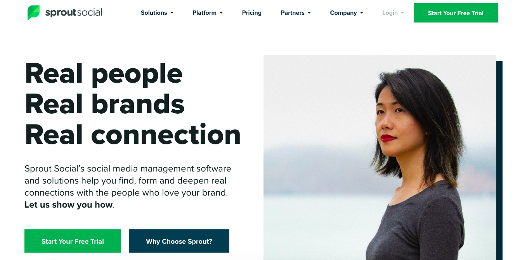
Task: Open the Partners navigation item
Action: [293, 13]
